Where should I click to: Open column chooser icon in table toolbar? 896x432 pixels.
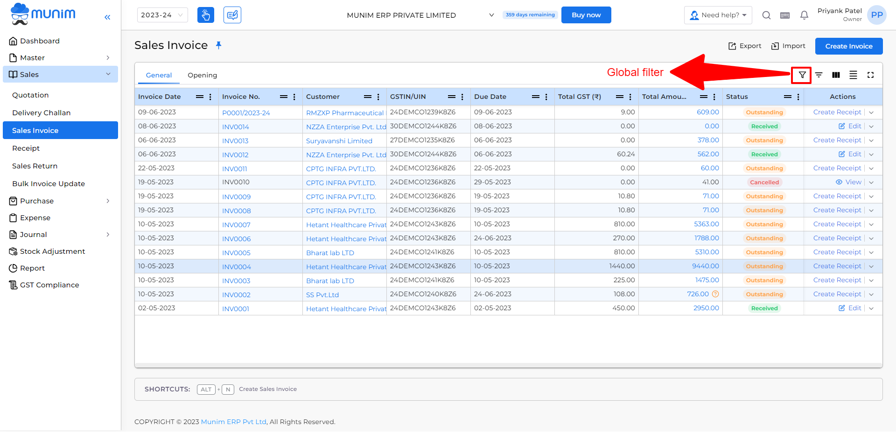click(x=836, y=75)
